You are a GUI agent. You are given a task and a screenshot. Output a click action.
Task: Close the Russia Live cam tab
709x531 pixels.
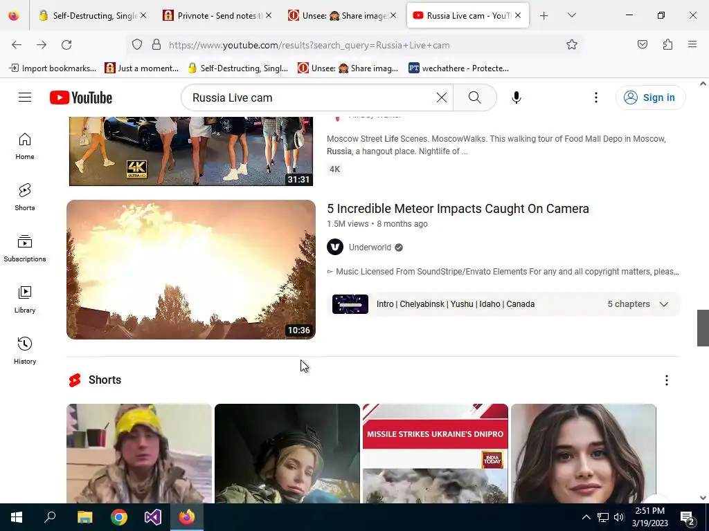tap(518, 16)
